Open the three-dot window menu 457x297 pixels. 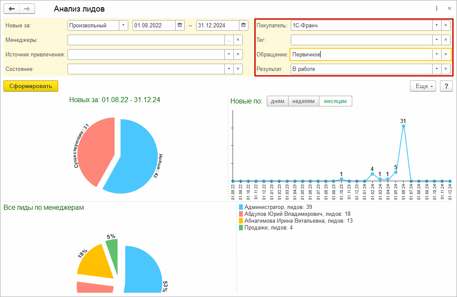tap(436, 9)
